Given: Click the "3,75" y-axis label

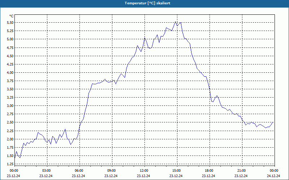Looking at the screenshot, I should pos(10,81).
